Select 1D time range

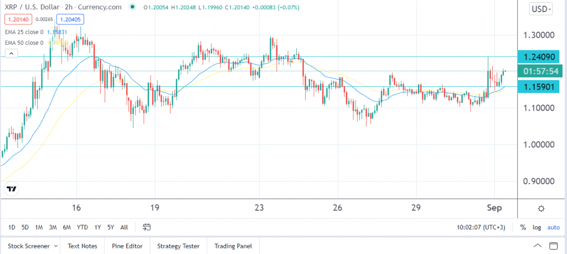coord(12,227)
